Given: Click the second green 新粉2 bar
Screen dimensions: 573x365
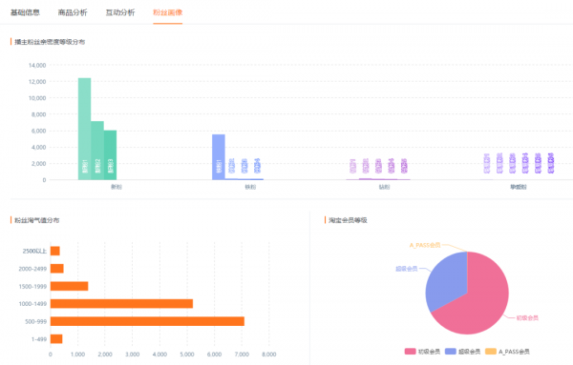Looking at the screenshot, I should coord(97,151).
